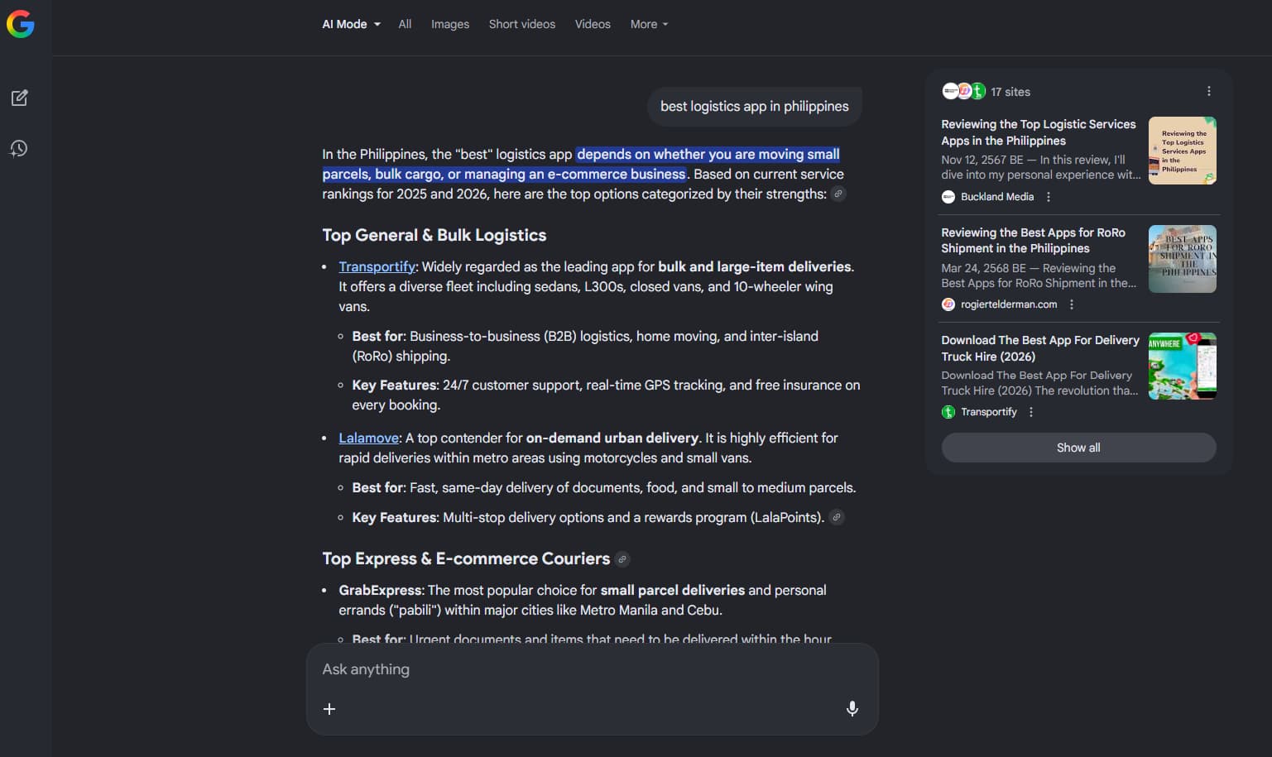1272x757 pixels.
Task: Open options dots next to Transportify source
Action: [x=1031, y=412]
